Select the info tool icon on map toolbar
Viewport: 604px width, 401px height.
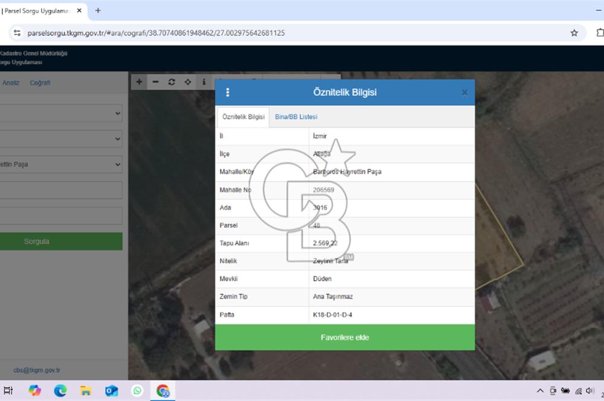[204, 82]
